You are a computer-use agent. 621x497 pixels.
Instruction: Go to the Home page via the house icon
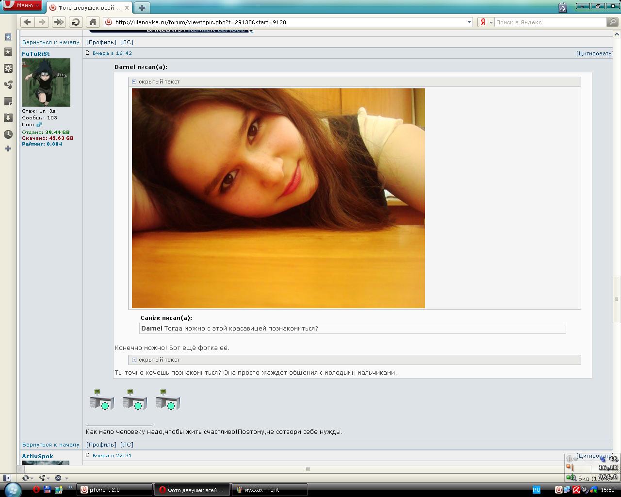[93, 22]
